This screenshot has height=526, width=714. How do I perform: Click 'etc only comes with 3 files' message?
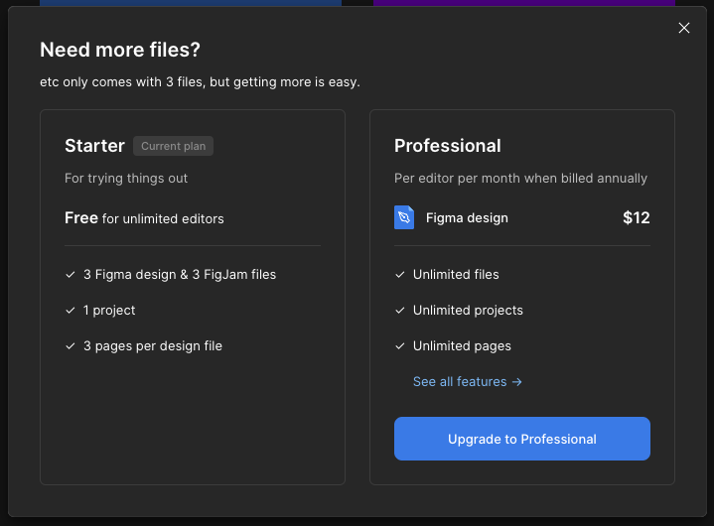pos(200,82)
